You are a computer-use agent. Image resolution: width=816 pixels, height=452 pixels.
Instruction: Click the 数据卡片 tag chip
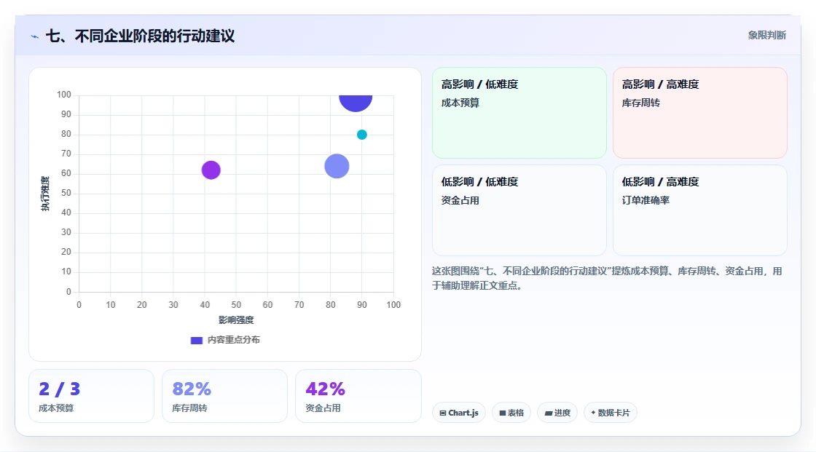611,413
